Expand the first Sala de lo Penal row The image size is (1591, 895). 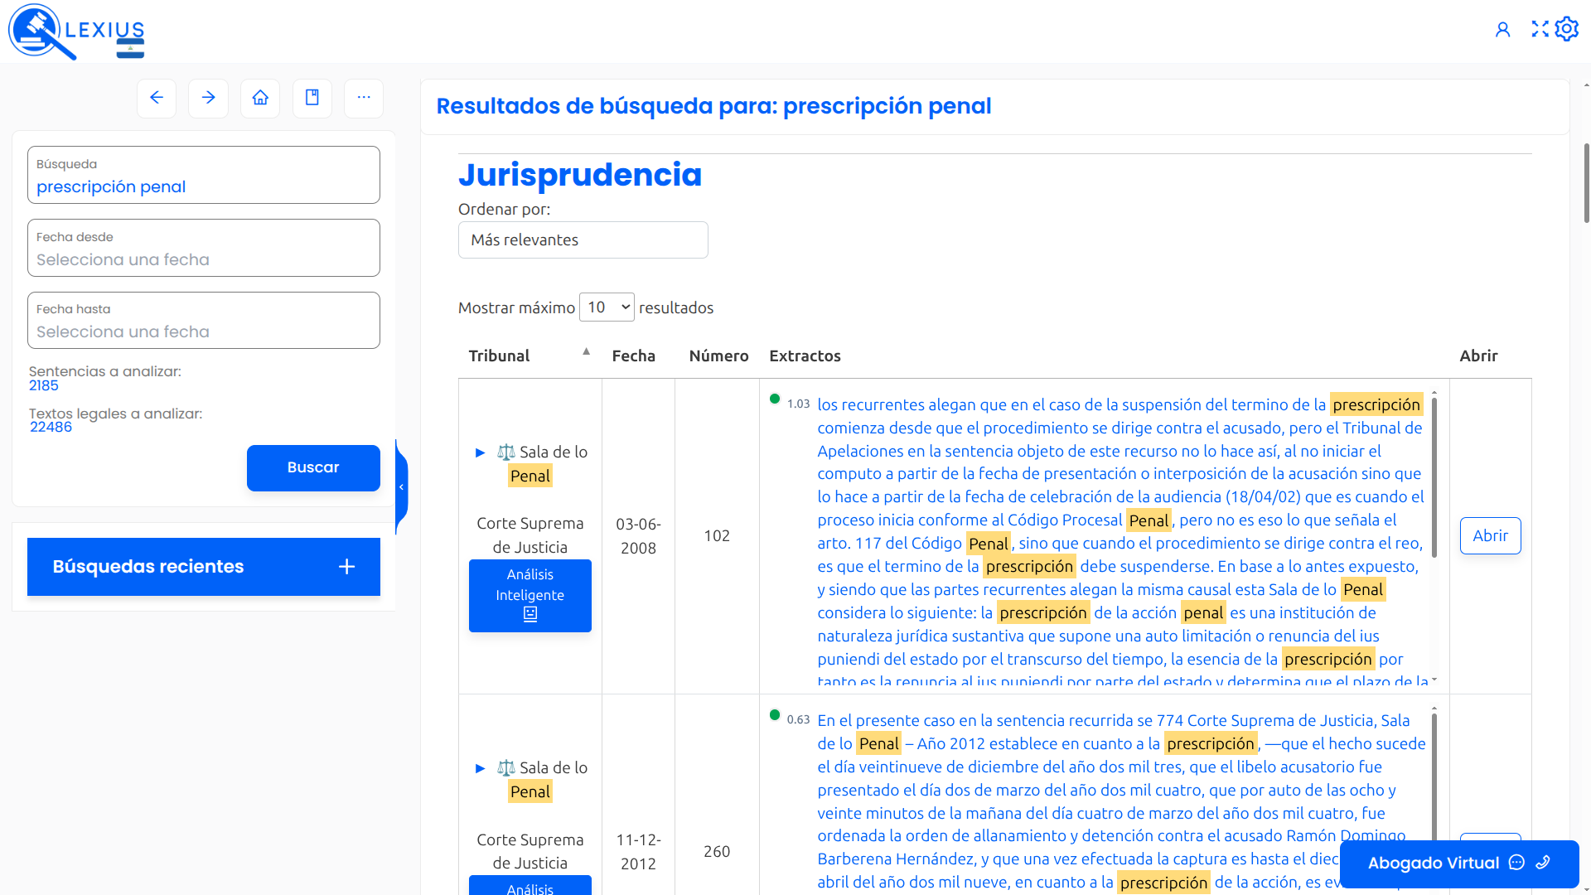point(480,452)
